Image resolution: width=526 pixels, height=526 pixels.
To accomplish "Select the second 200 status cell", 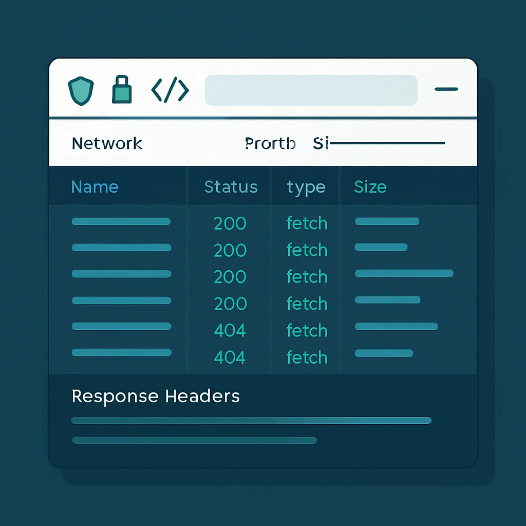I will tap(230, 250).
